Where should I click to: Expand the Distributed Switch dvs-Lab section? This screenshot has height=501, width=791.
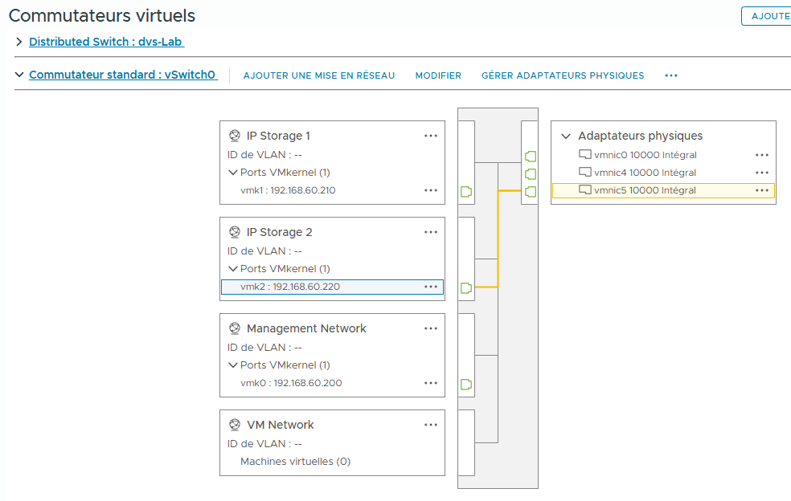18,42
